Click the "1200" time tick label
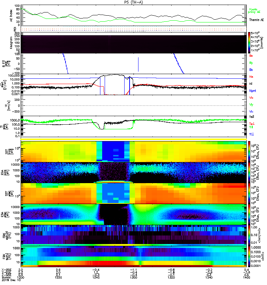Viewport: 267px width, 285px height. pos(21,278)
